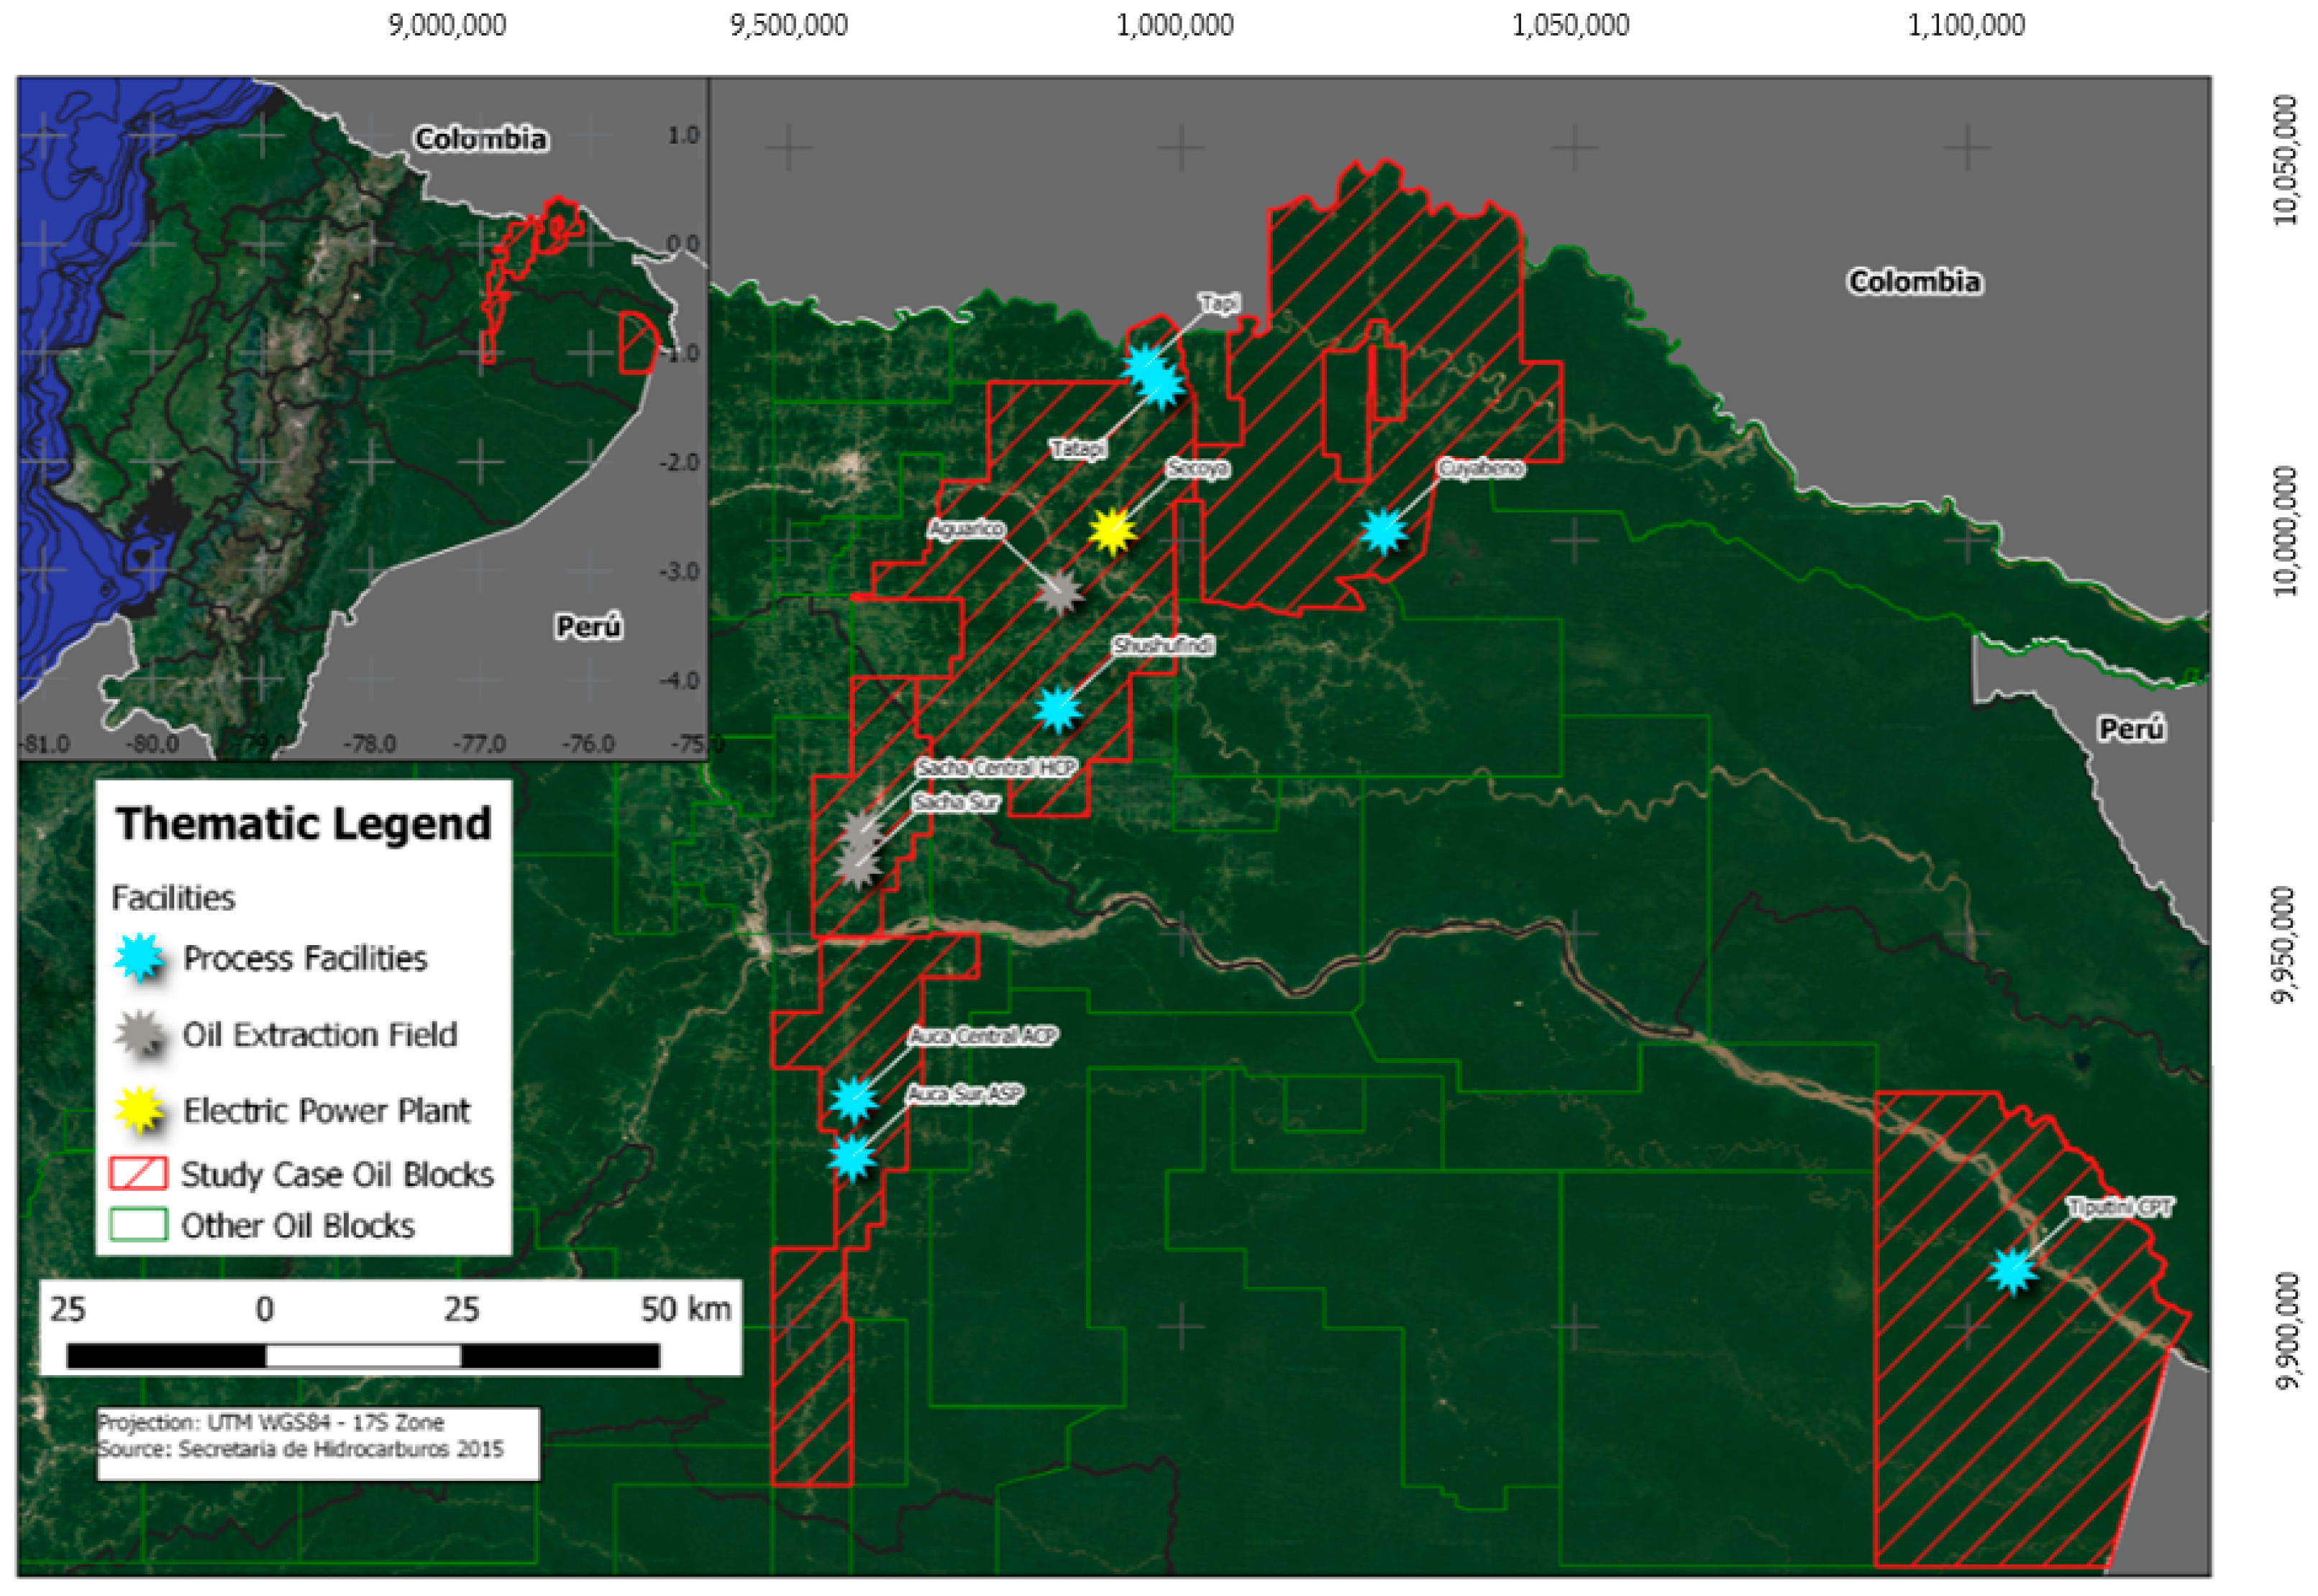Click the white segment of the scale bar
Screen dimensions: 2318x1596
coord(363,1356)
